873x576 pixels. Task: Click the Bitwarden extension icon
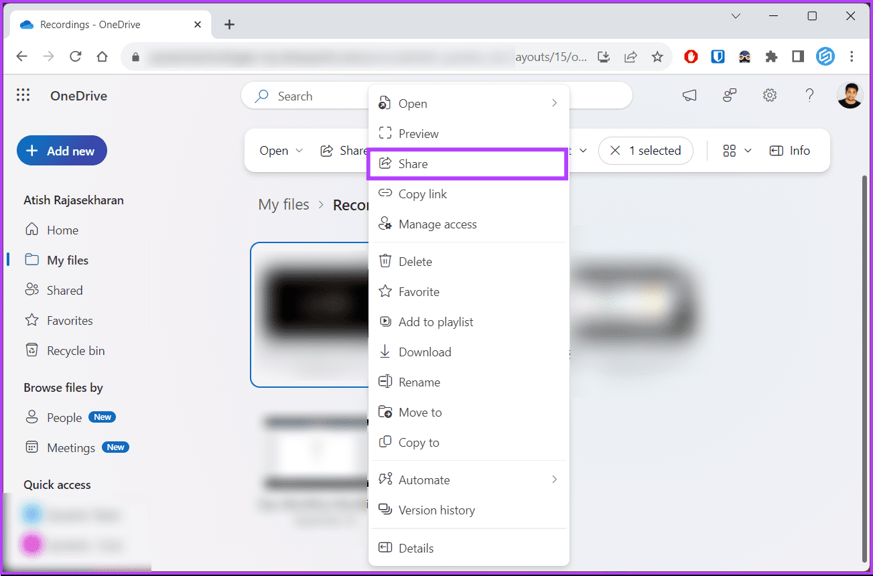click(x=718, y=57)
